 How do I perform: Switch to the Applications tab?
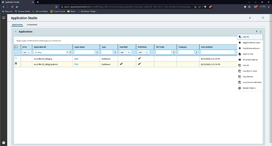(17, 24)
